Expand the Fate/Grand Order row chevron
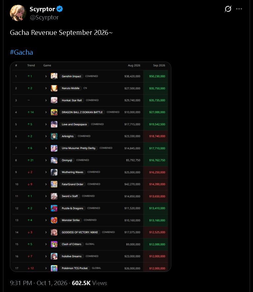The image size is (253, 292). pyautogui.click(x=46, y=184)
